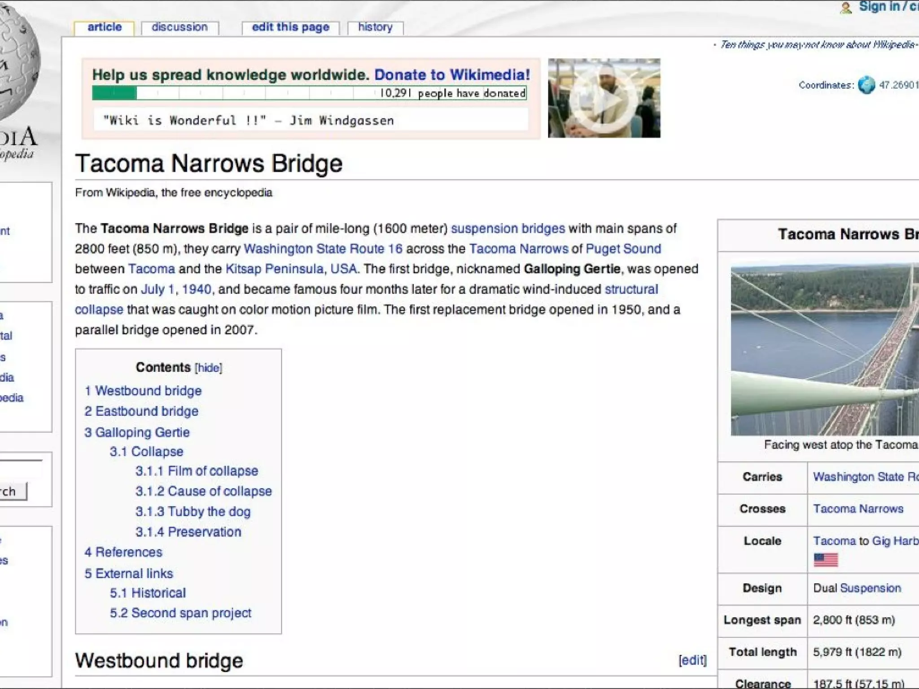Viewport: 919px width, 689px height.
Task: Jump to Galloping Gertie section in contents
Action: (x=142, y=432)
